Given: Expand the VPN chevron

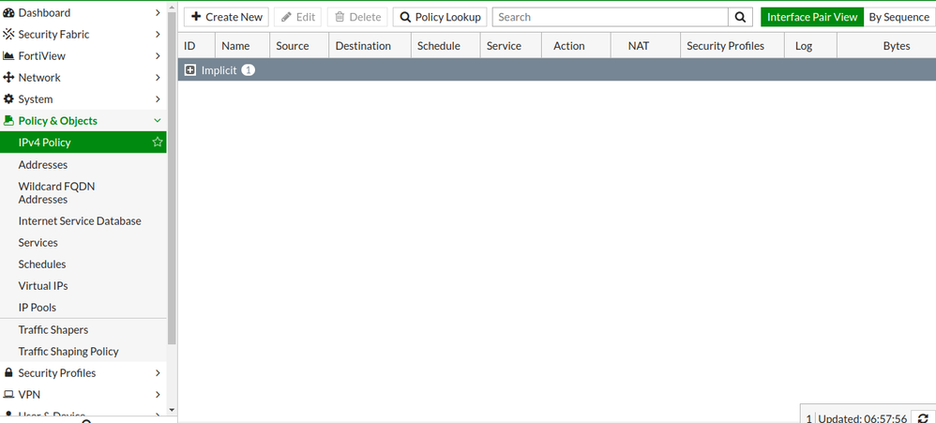Looking at the screenshot, I should (158, 394).
